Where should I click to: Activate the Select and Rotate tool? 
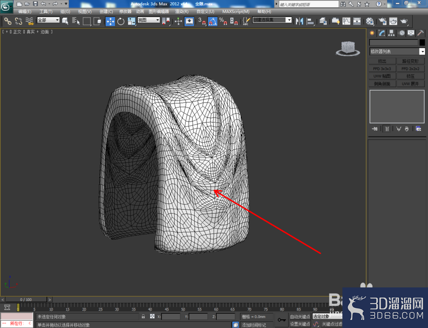pyautogui.click(x=121, y=21)
